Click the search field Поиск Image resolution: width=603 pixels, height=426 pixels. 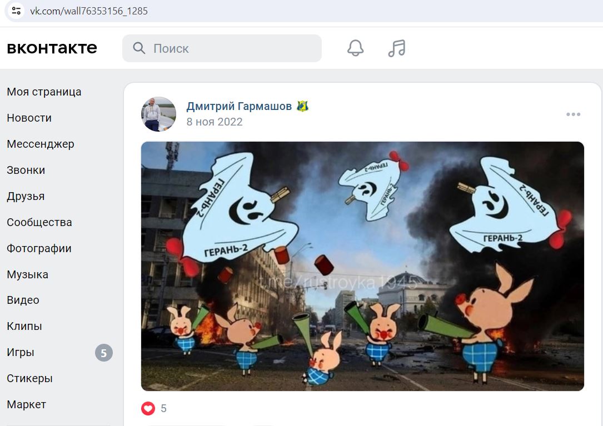click(x=222, y=48)
